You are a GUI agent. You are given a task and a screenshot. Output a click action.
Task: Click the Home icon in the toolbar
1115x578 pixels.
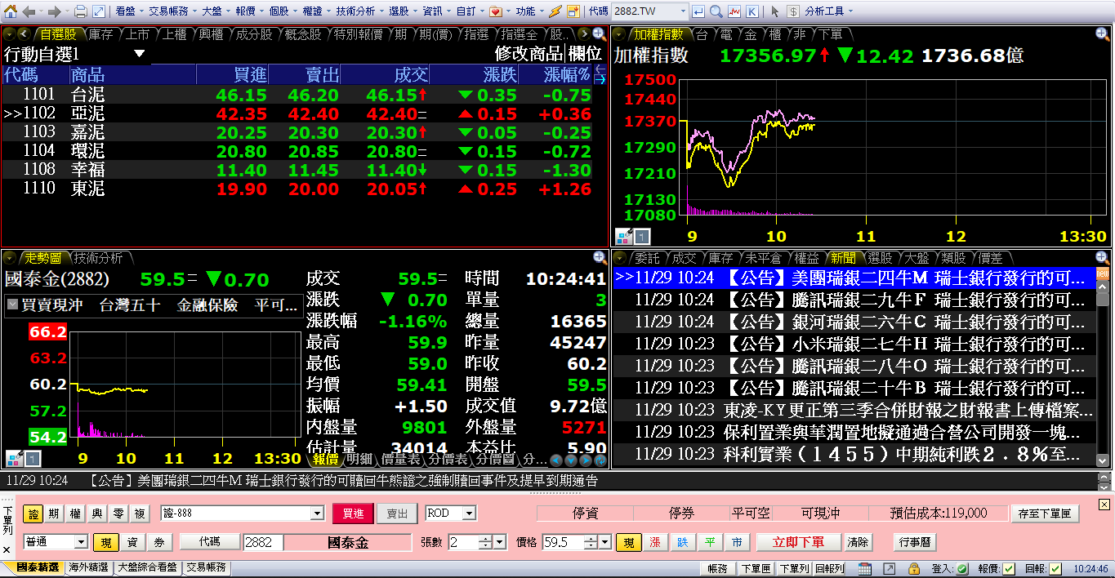coord(11,11)
